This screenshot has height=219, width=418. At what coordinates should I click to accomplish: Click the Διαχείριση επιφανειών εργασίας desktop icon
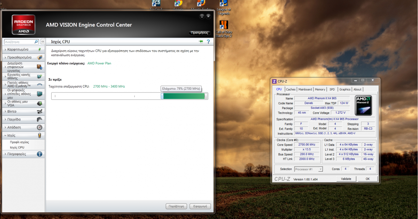(39, 67)
